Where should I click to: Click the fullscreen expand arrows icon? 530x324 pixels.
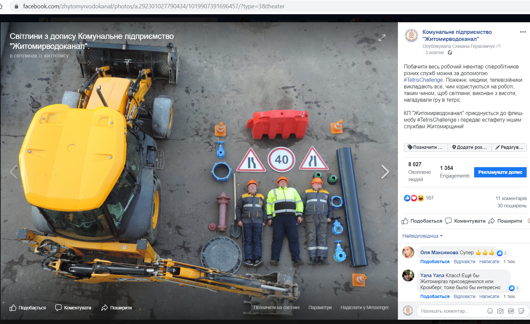click(382, 38)
